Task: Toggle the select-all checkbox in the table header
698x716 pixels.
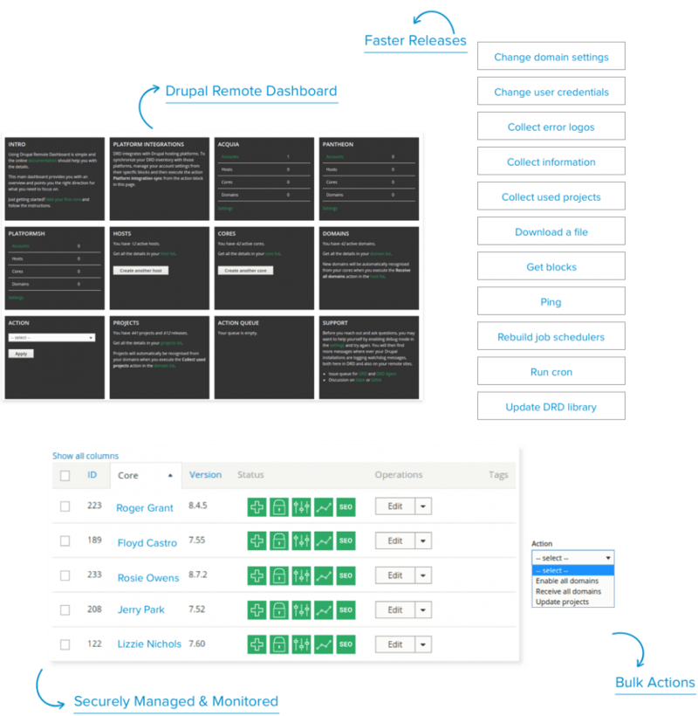Action: [x=64, y=475]
